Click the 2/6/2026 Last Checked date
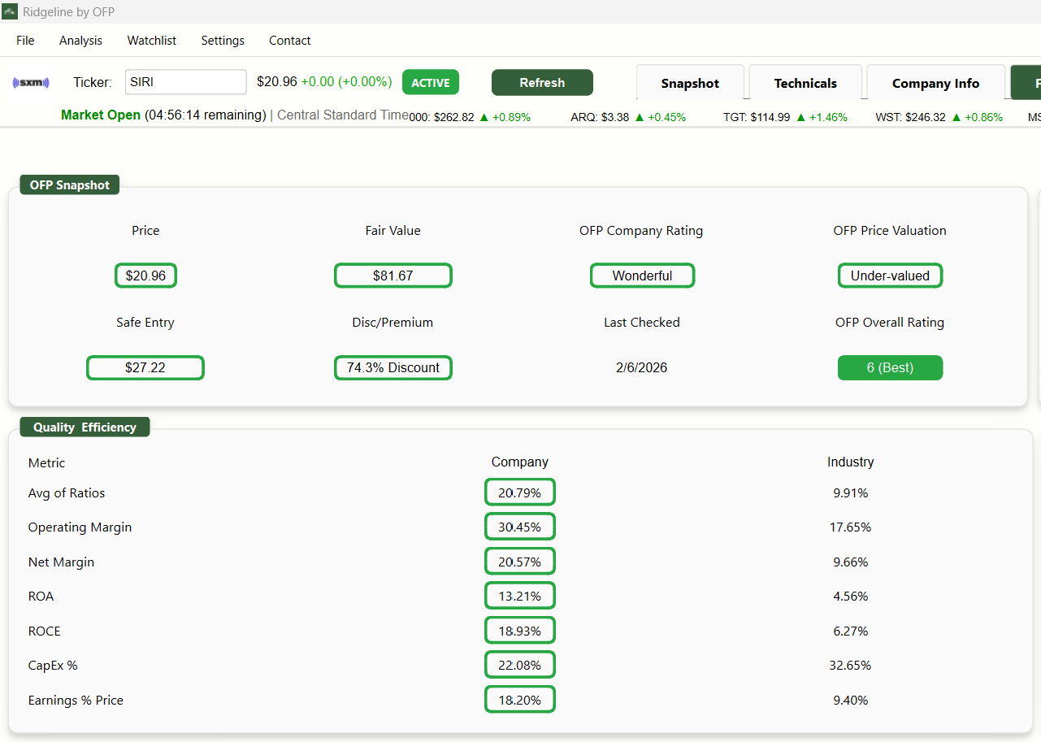The image size is (1041, 742). pyautogui.click(x=642, y=367)
